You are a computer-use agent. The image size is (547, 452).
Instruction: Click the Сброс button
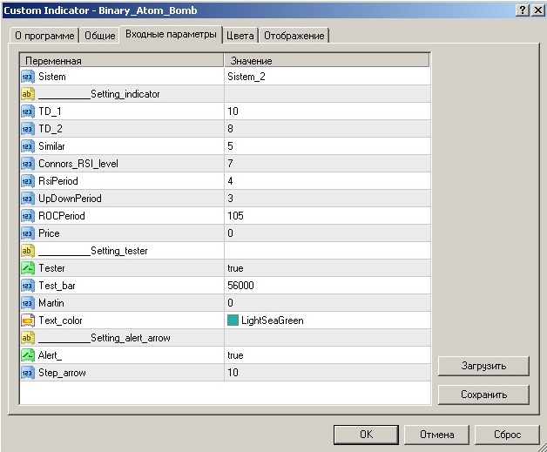pos(507,435)
